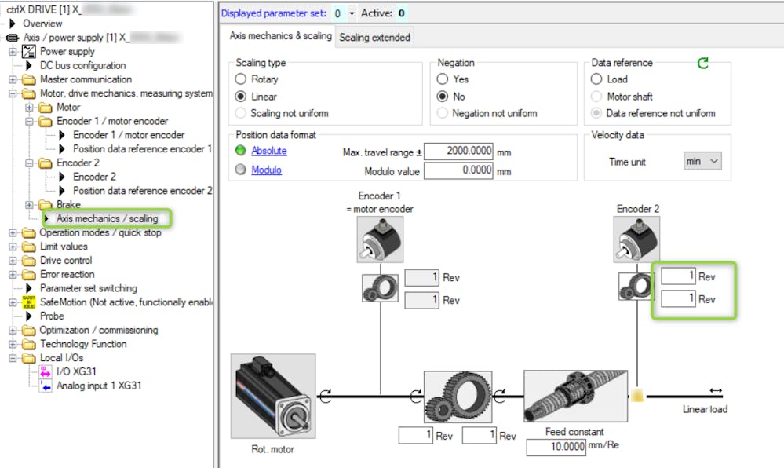Switch to the Scaling extended tab
Screen dimensions: 784x468
coord(374,37)
